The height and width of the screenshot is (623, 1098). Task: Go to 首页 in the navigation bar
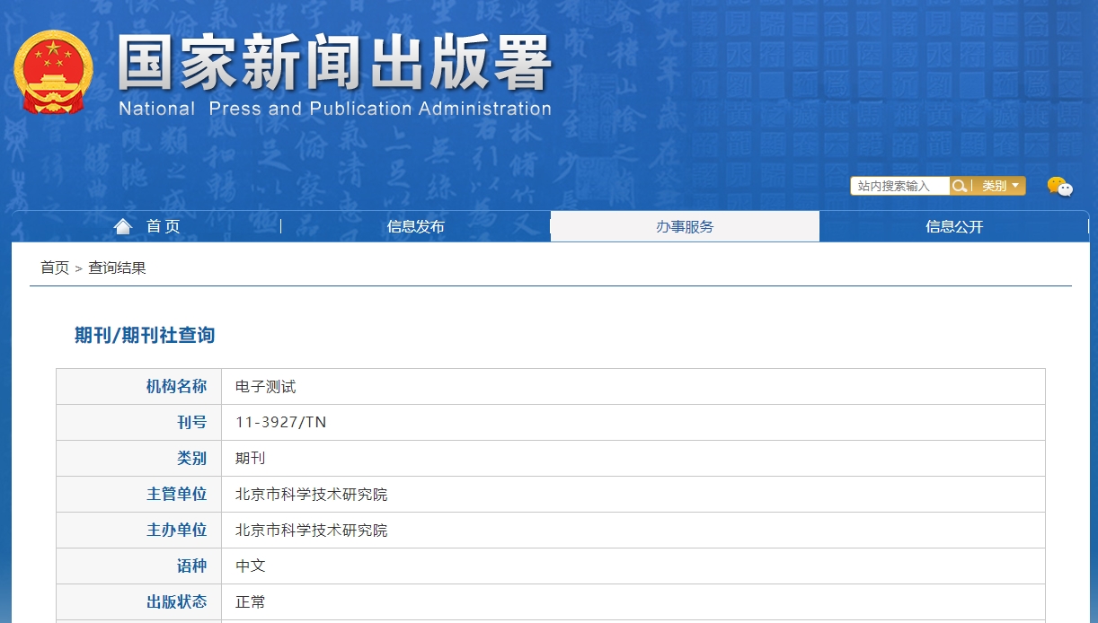[163, 226]
